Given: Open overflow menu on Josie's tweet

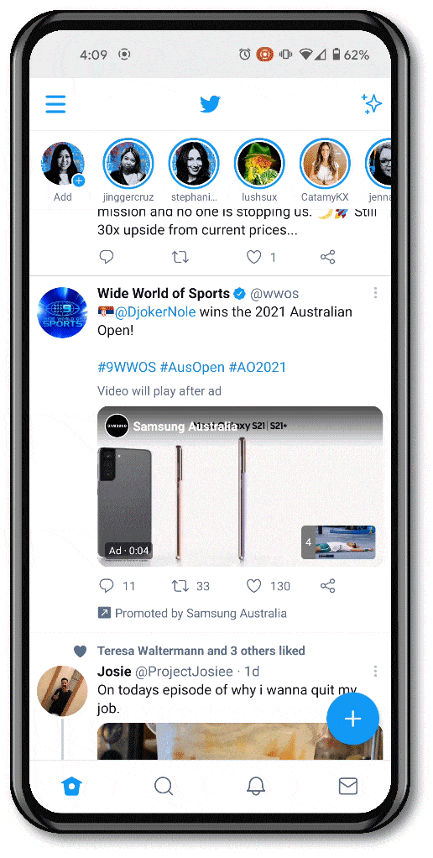Looking at the screenshot, I should click(375, 671).
